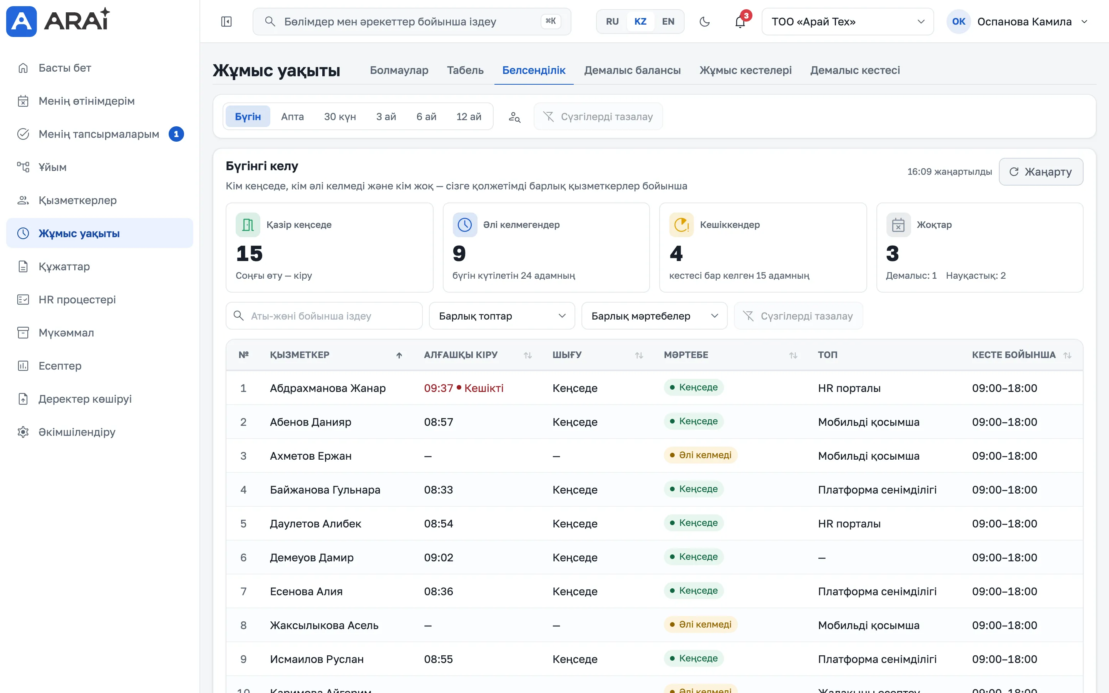Switch to Болмаулар tab

399,70
